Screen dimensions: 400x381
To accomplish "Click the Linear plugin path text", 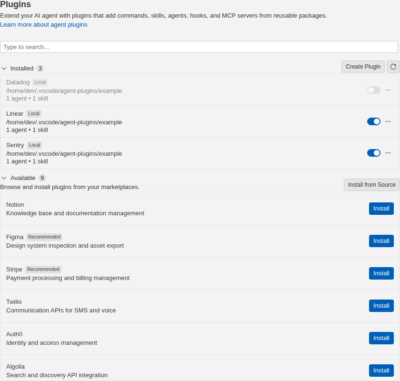I will coord(64,122).
